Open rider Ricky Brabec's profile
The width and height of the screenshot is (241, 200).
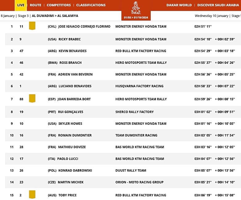69,39
